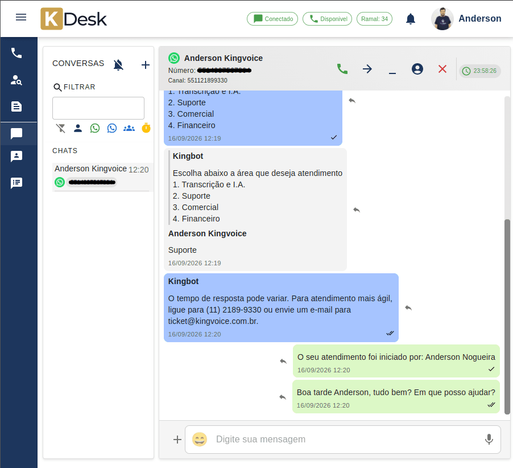Image resolution: width=513 pixels, height=468 pixels.
Task: Start a new conversation with plus
Action: 146,65
